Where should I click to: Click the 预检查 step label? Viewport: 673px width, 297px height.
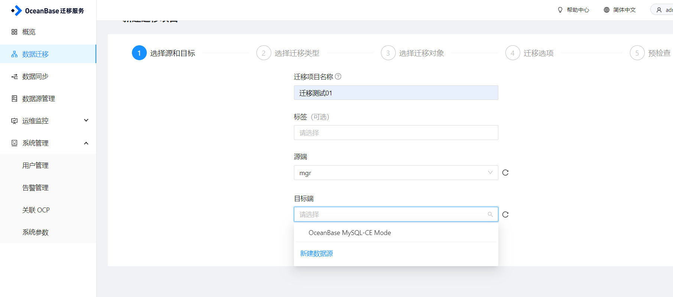pyautogui.click(x=659, y=53)
